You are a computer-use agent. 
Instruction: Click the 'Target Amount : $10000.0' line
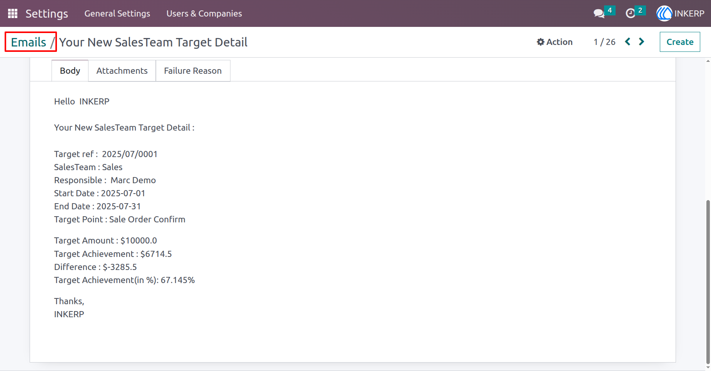[105, 240]
